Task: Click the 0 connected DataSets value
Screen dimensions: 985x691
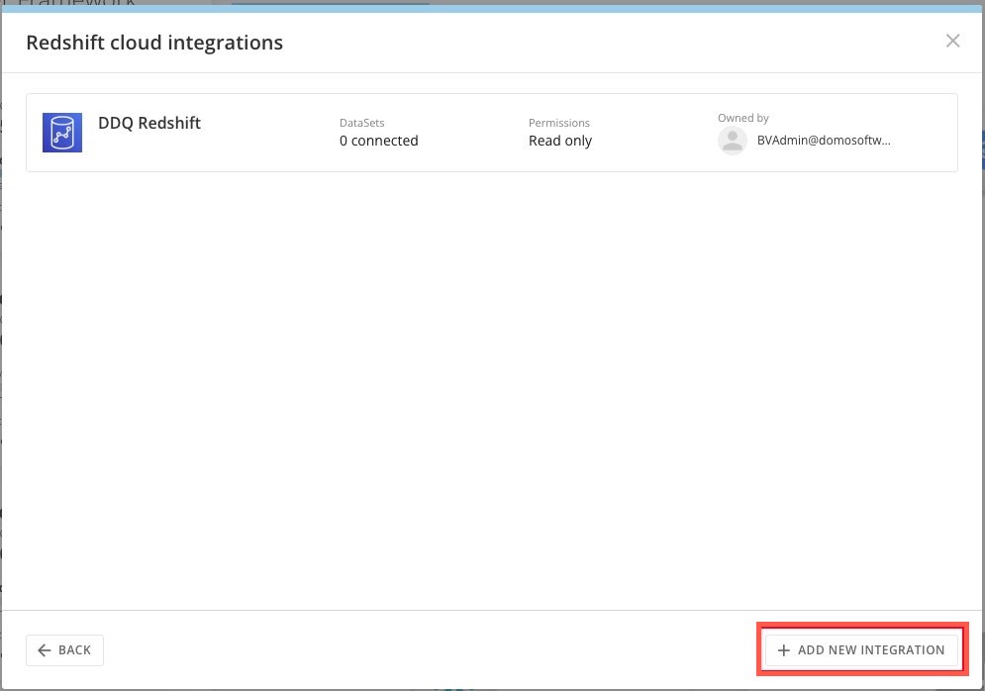Action: tap(378, 141)
